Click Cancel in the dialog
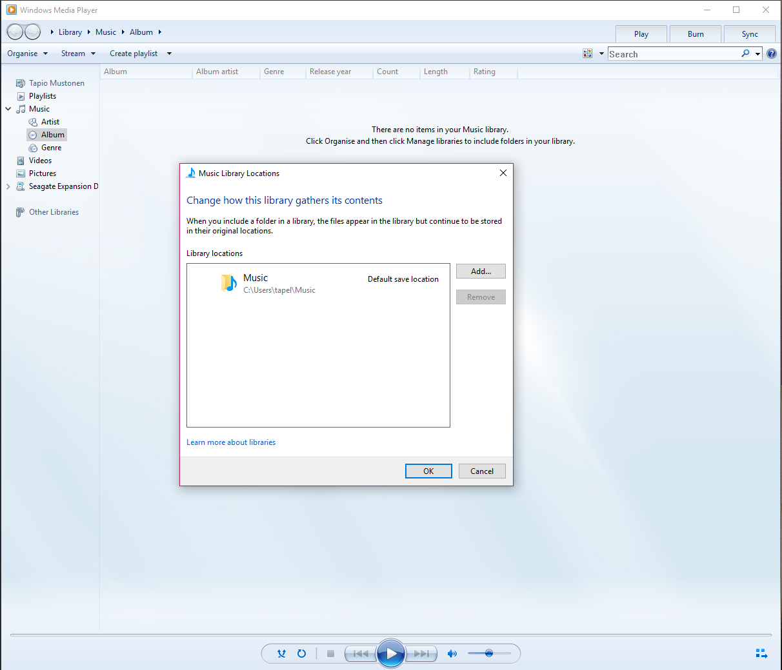 [x=482, y=471]
